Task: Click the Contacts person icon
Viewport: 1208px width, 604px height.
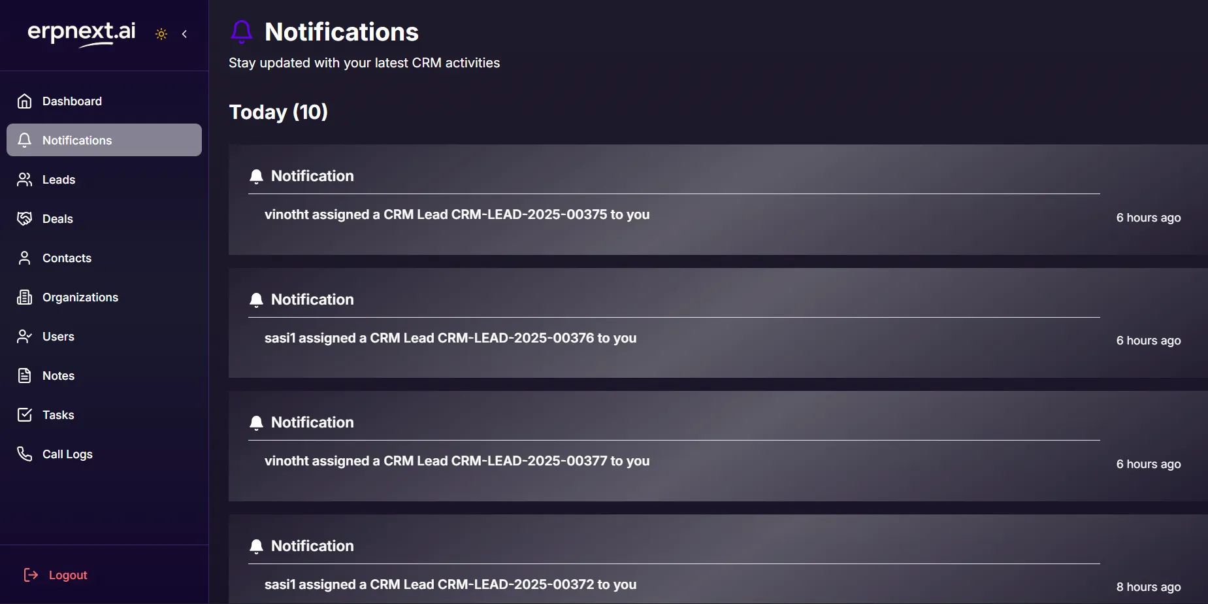Action: (x=25, y=258)
